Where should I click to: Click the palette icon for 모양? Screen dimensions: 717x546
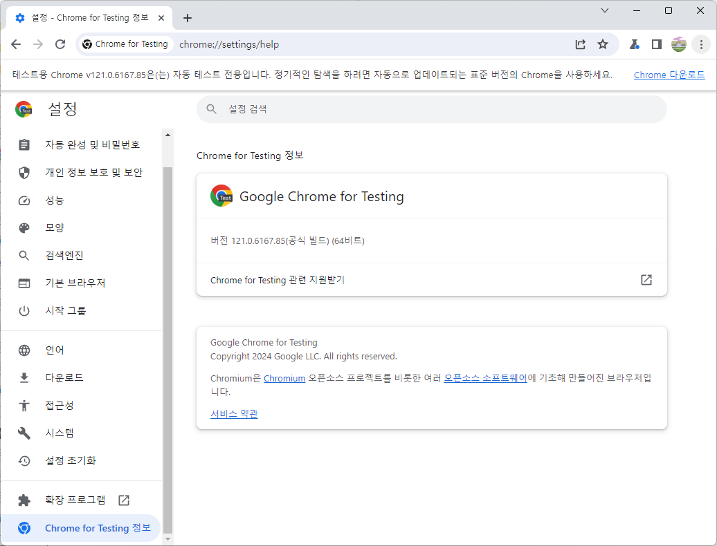pyautogui.click(x=24, y=228)
